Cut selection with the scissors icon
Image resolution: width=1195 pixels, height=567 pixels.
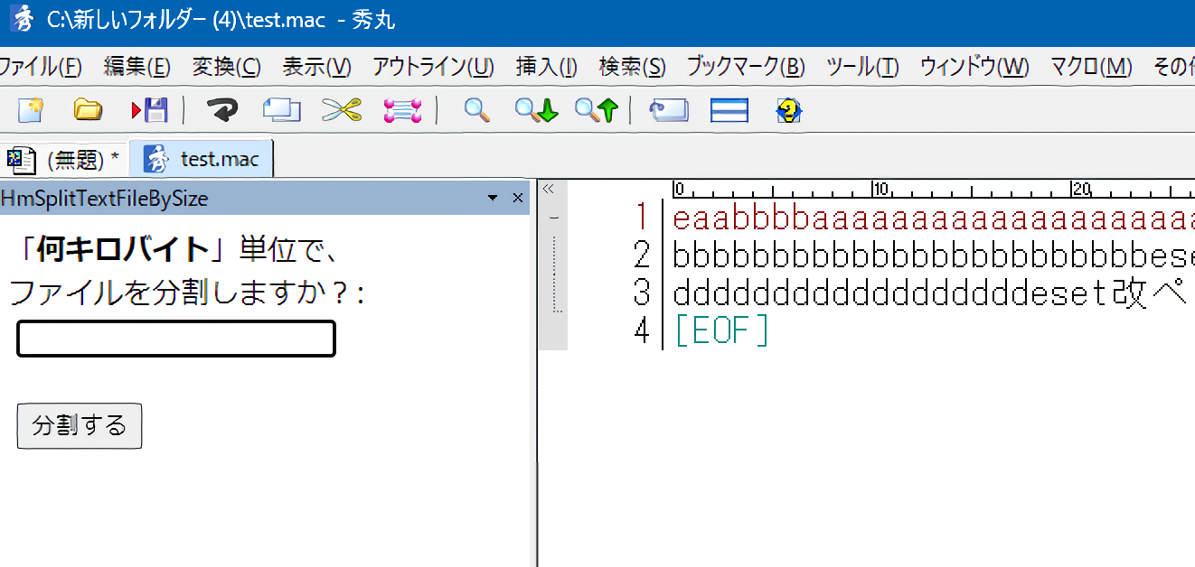(x=341, y=110)
